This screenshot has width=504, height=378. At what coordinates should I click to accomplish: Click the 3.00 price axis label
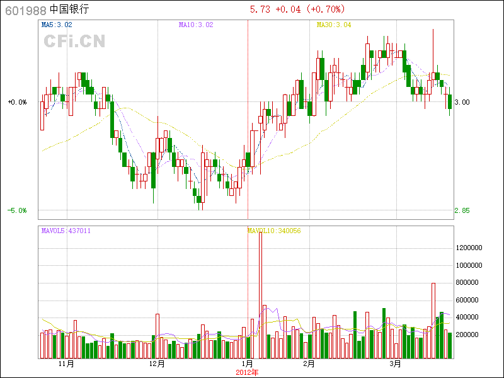[x=462, y=102]
